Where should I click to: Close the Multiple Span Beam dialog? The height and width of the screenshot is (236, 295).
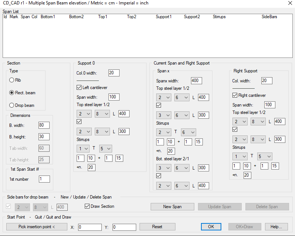tap(289, 3)
